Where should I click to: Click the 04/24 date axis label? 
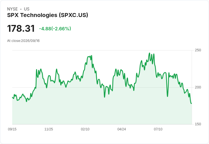tap(122, 129)
